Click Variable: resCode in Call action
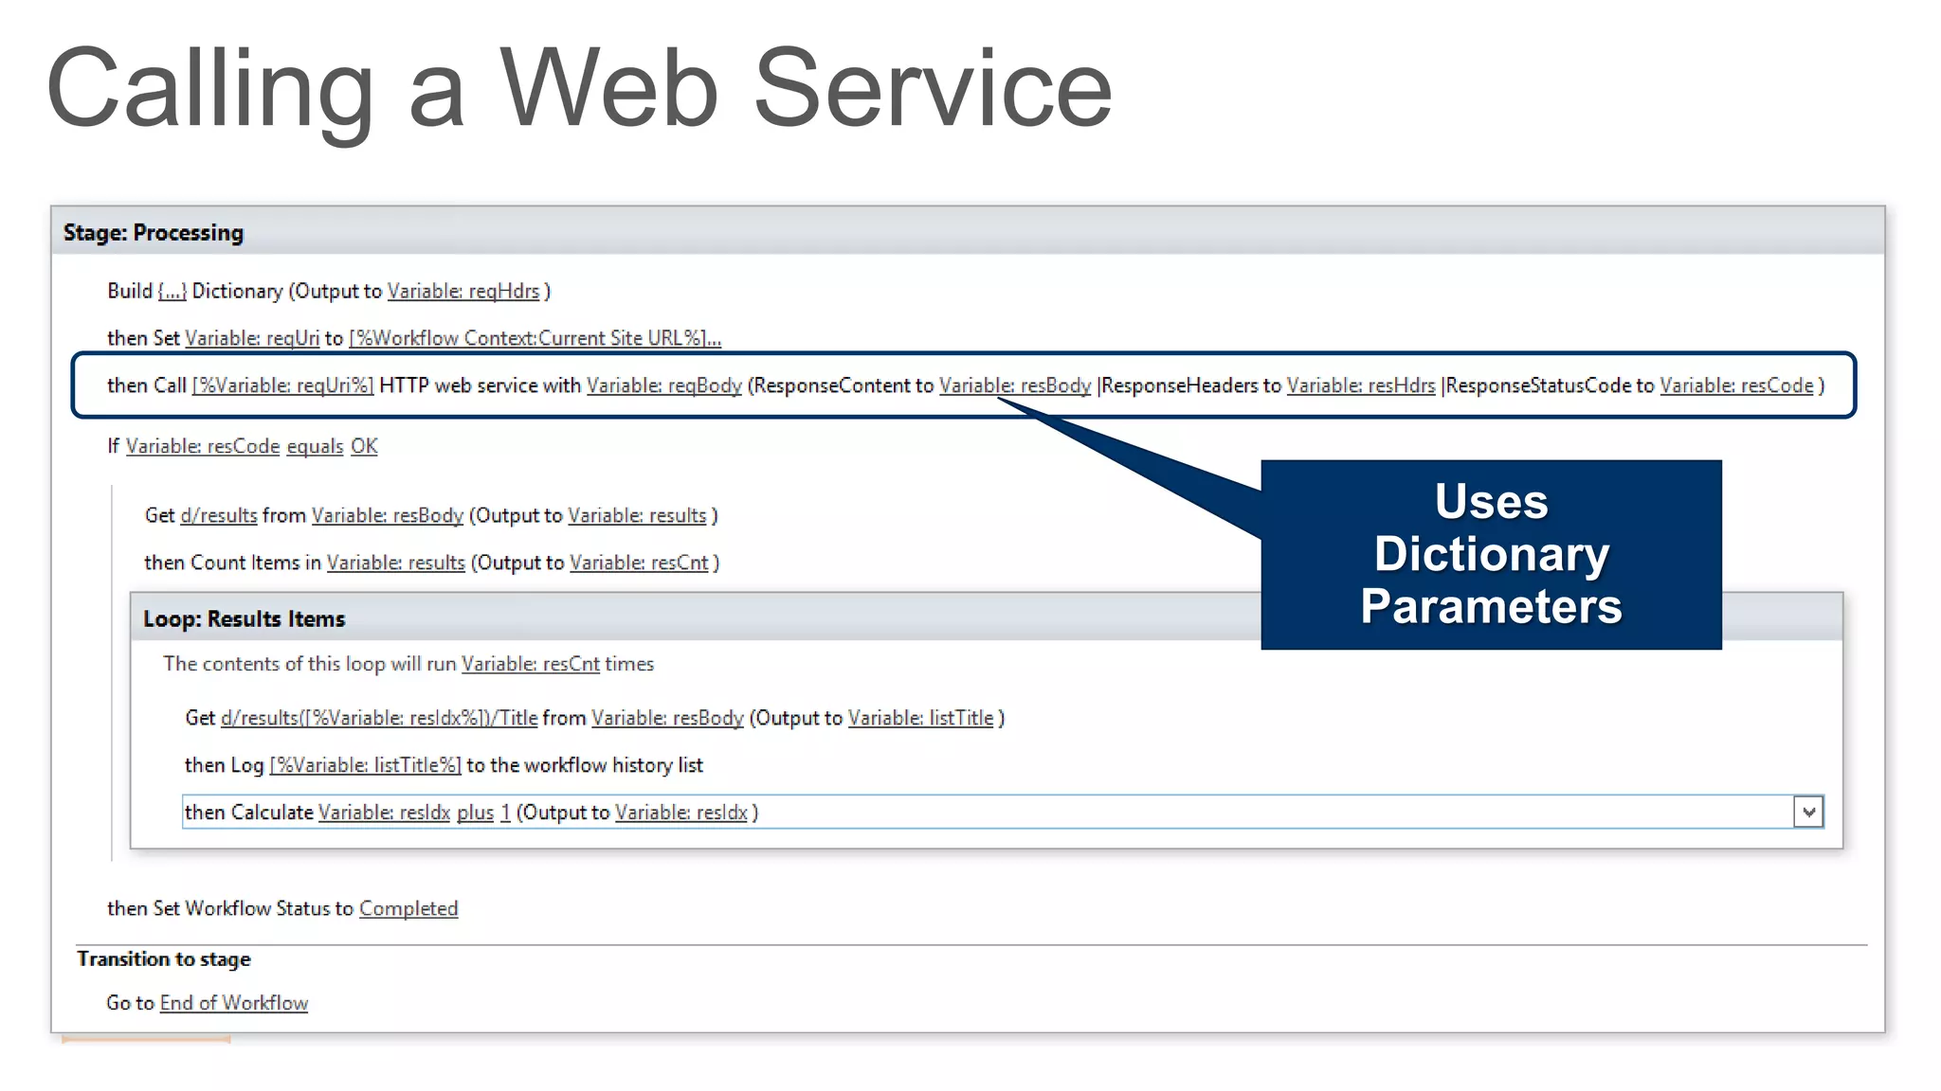The height and width of the screenshot is (1091, 1941). pos(1736,385)
